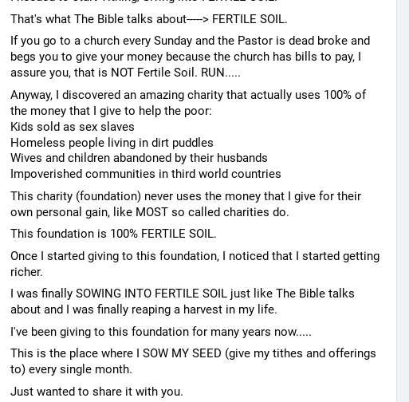Click 'Impoverished communities in third world countries'

146,174
